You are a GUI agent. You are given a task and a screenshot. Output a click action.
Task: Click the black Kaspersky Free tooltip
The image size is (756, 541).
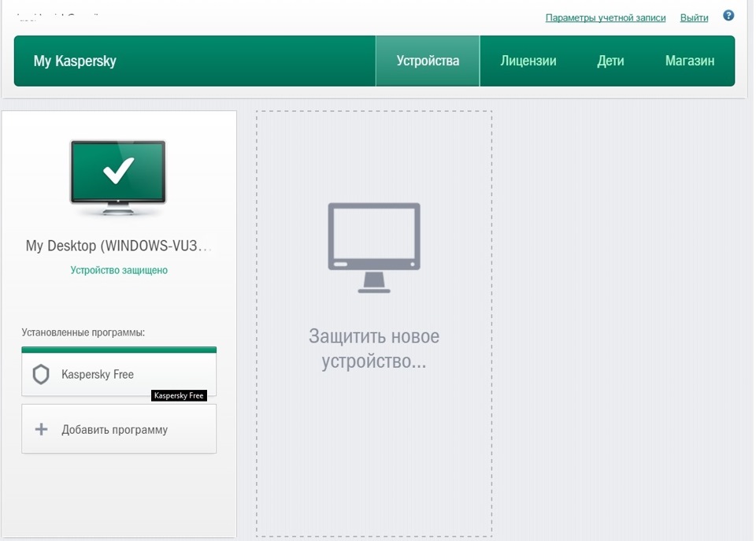point(179,395)
